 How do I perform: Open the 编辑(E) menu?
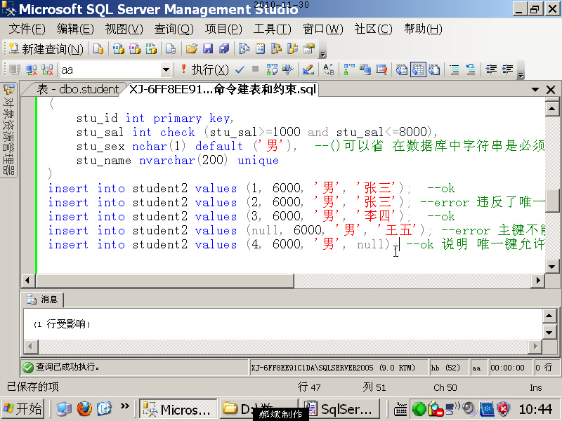(x=75, y=29)
